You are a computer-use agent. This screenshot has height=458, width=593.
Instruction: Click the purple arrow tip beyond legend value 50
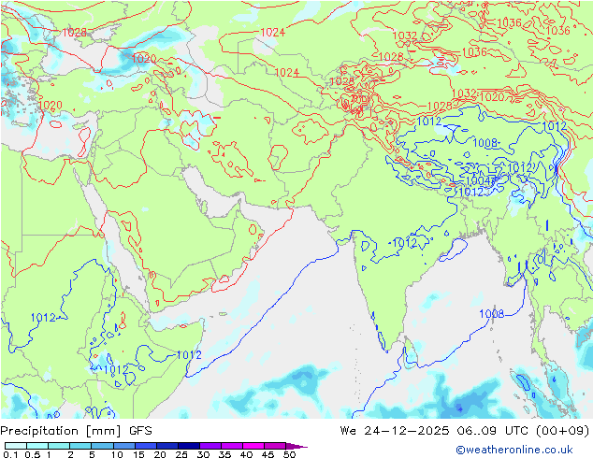coord(296,446)
